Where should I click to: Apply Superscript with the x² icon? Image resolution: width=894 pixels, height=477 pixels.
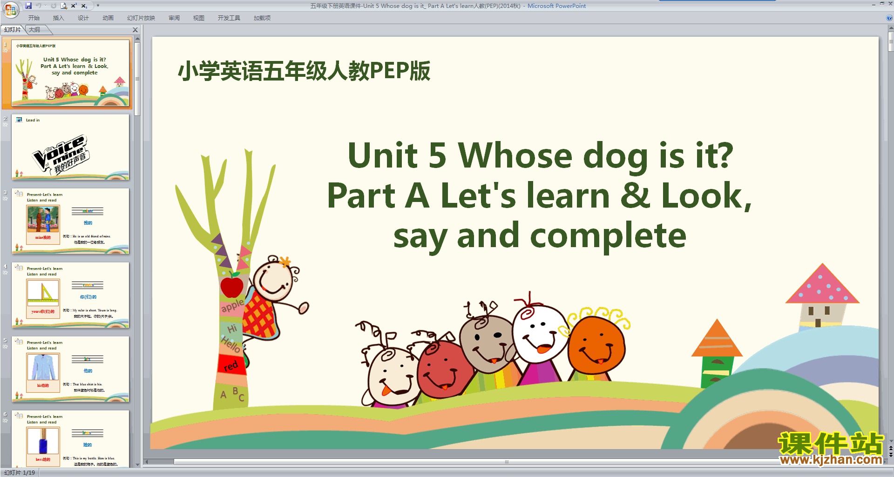74,6
